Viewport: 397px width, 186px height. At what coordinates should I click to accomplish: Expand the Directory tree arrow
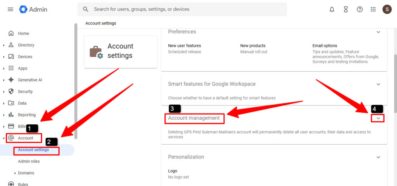[4, 45]
